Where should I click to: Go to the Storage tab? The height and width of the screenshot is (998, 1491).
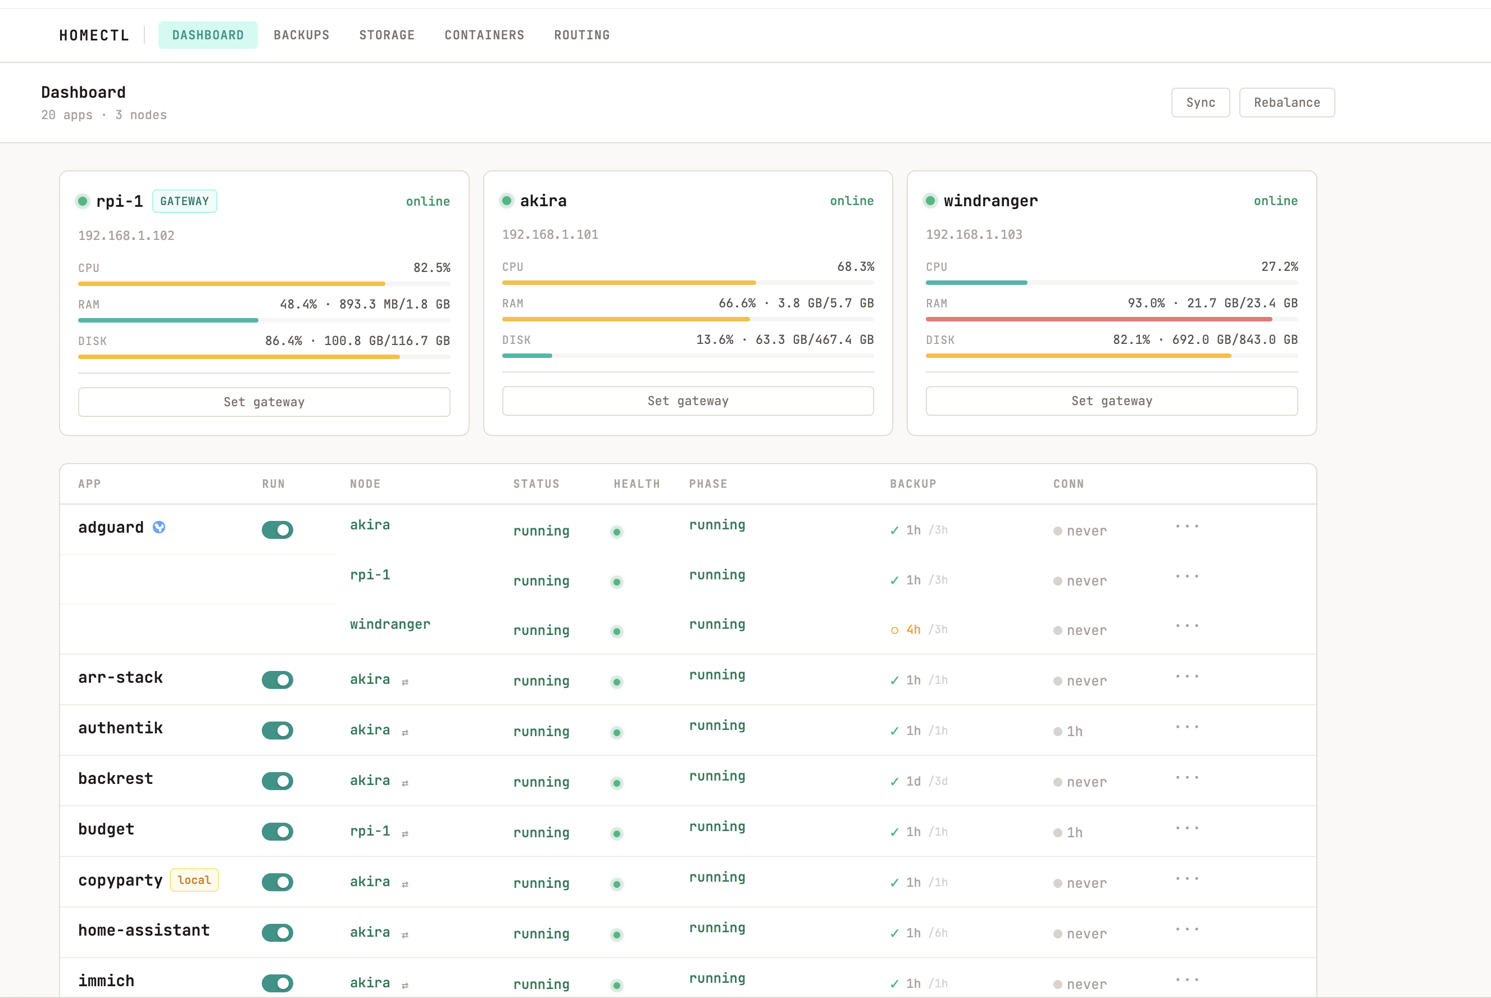point(387,35)
